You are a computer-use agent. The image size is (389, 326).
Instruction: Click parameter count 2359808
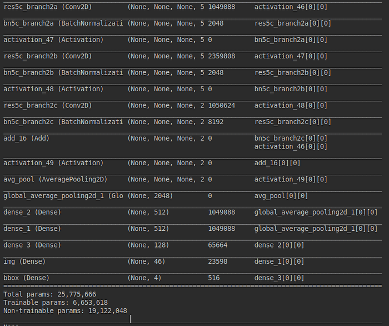222,56
